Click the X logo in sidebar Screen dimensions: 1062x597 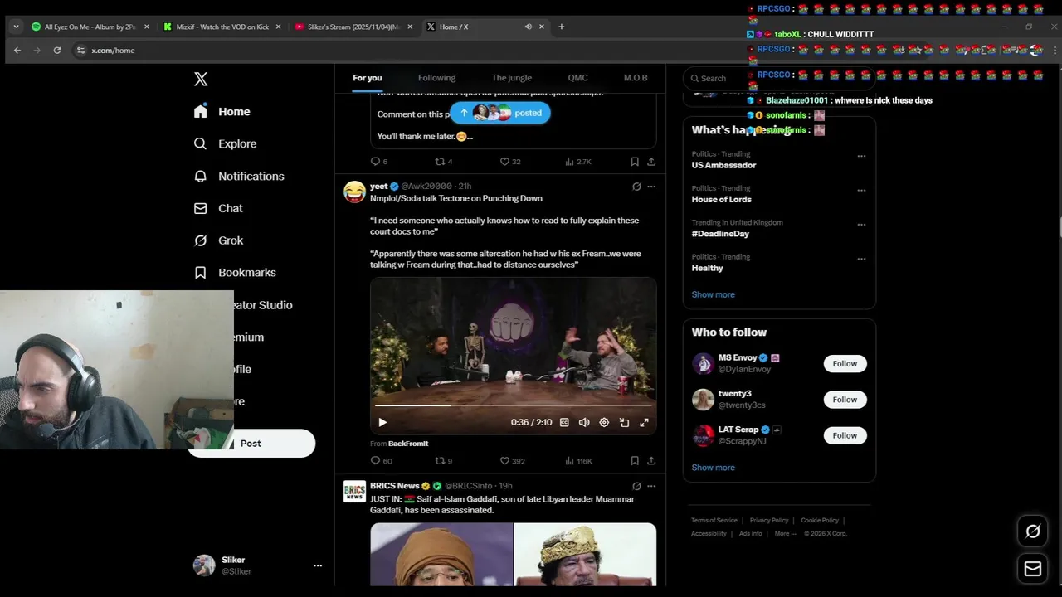(201, 79)
